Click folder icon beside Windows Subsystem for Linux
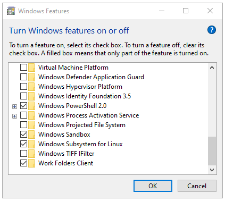Screen dimensions: 225x201 31,144
